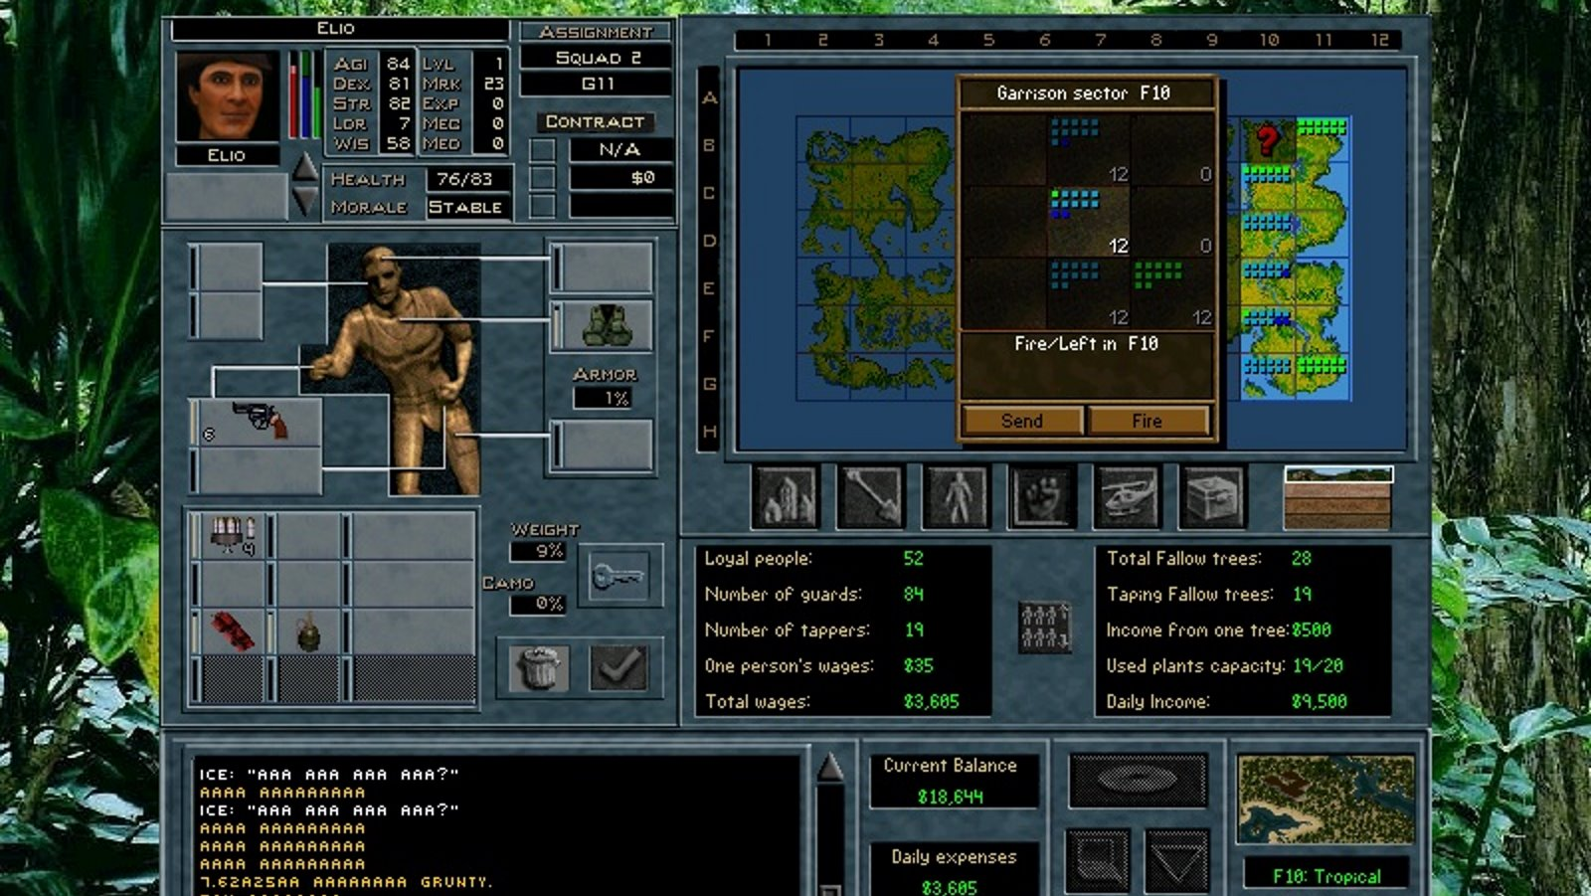This screenshot has height=896, width=1591.
Task: Click the disc options icon
Action: coord(1138,779)
